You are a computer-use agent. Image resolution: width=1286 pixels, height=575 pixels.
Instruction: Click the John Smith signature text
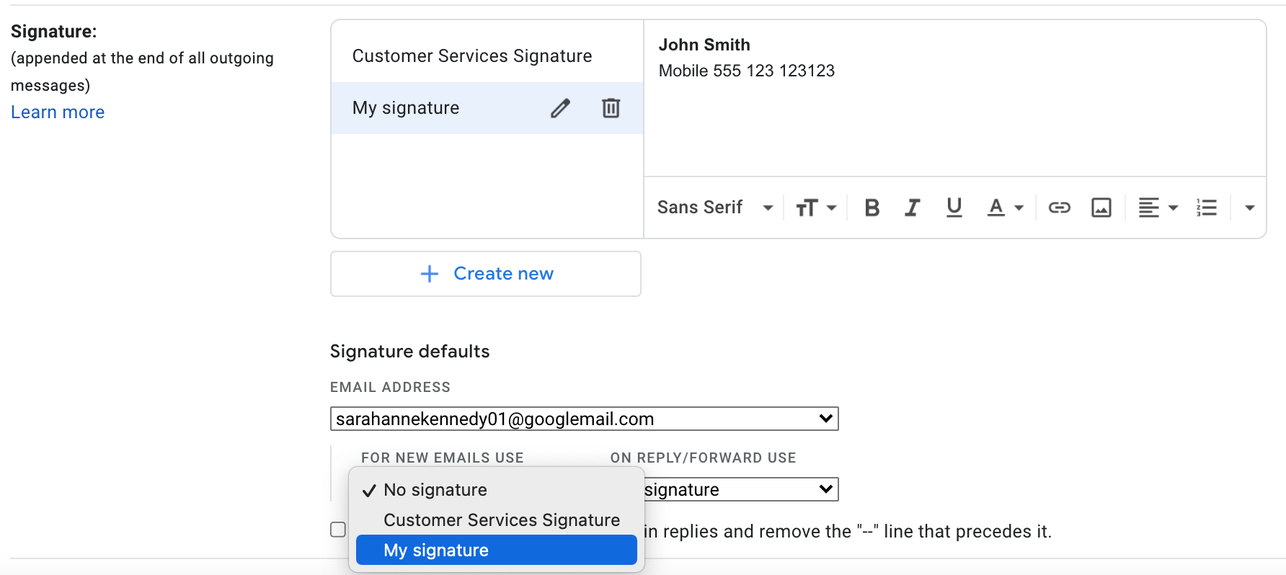coord(704,45)
